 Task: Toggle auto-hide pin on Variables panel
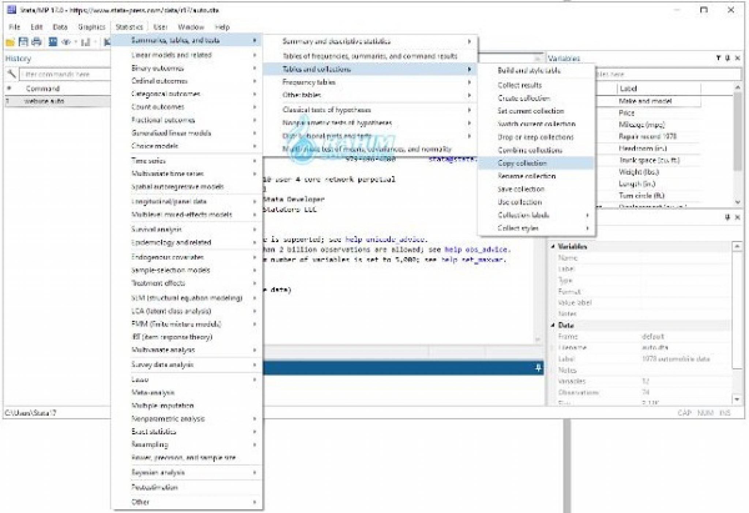(727, 58)
